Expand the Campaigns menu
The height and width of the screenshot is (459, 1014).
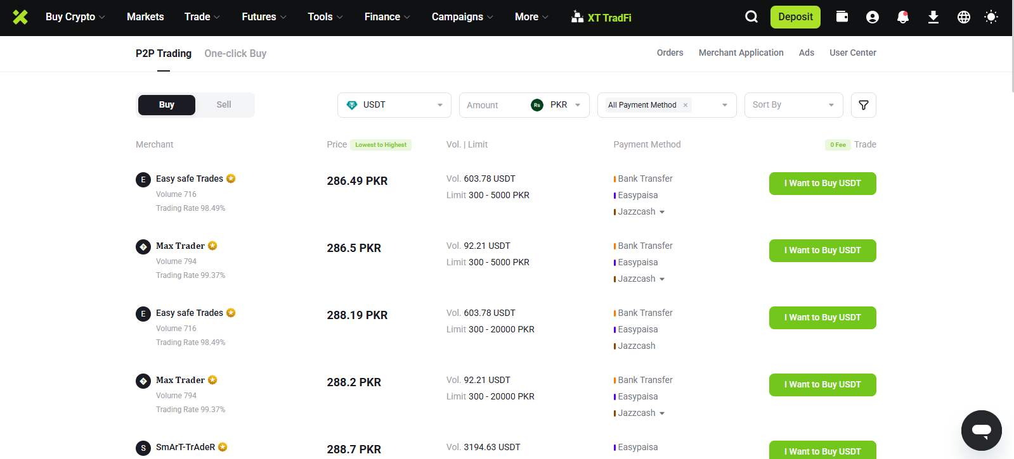[x=462, y=17]
